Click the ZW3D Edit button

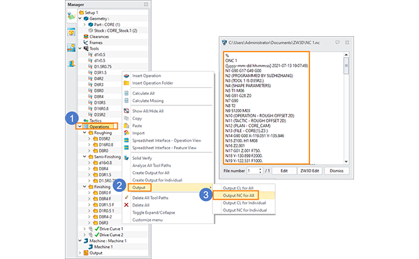coord(309,170)
